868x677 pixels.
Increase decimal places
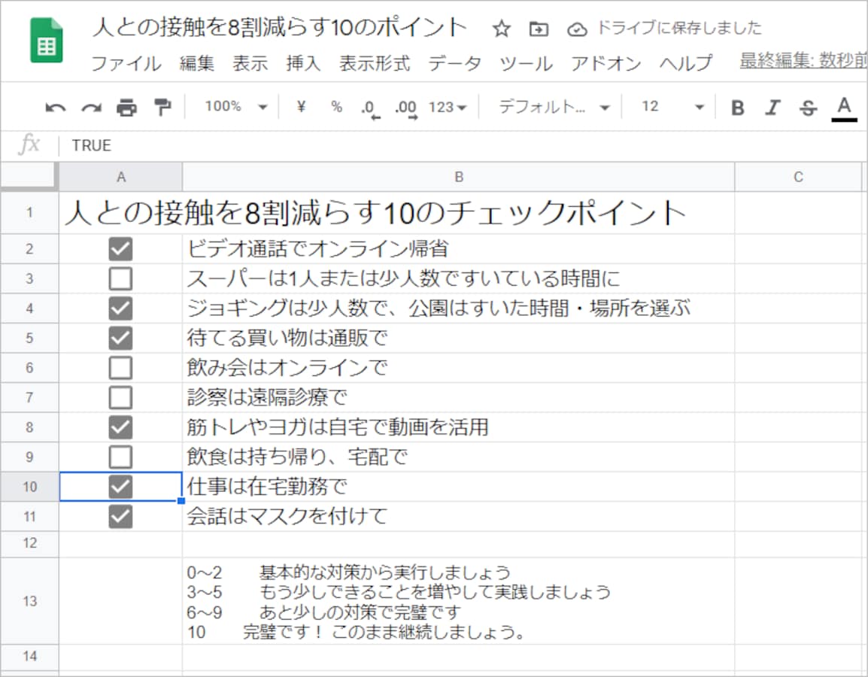[405, 108]
